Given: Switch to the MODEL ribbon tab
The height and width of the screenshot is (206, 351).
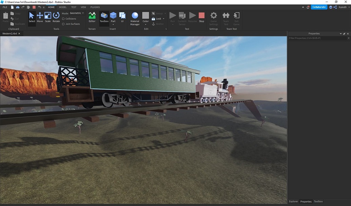Looking at the screenshot, I should click(x=63, y=7).
